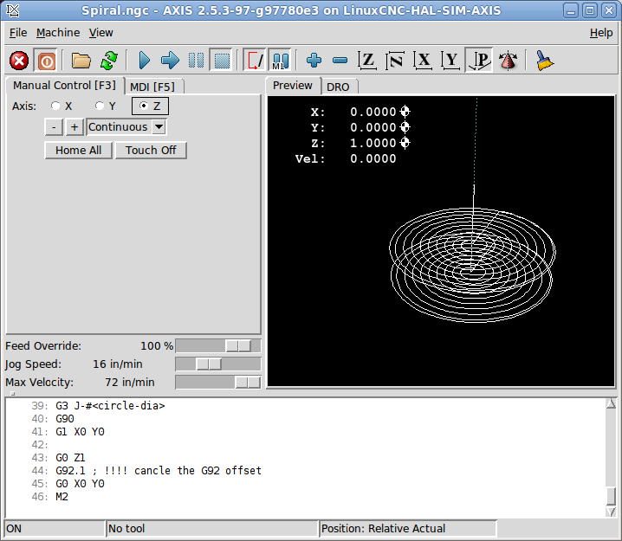Image resolution: width=622 pixels, height=541 pixels.
Task: Reload the current file
Action: point(108,61)
